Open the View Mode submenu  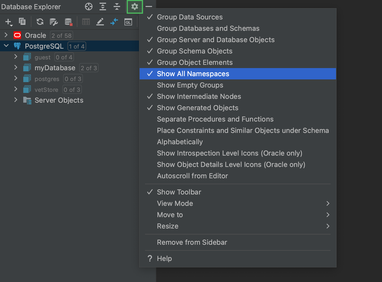pyautogui.click(x=175, y=203)
